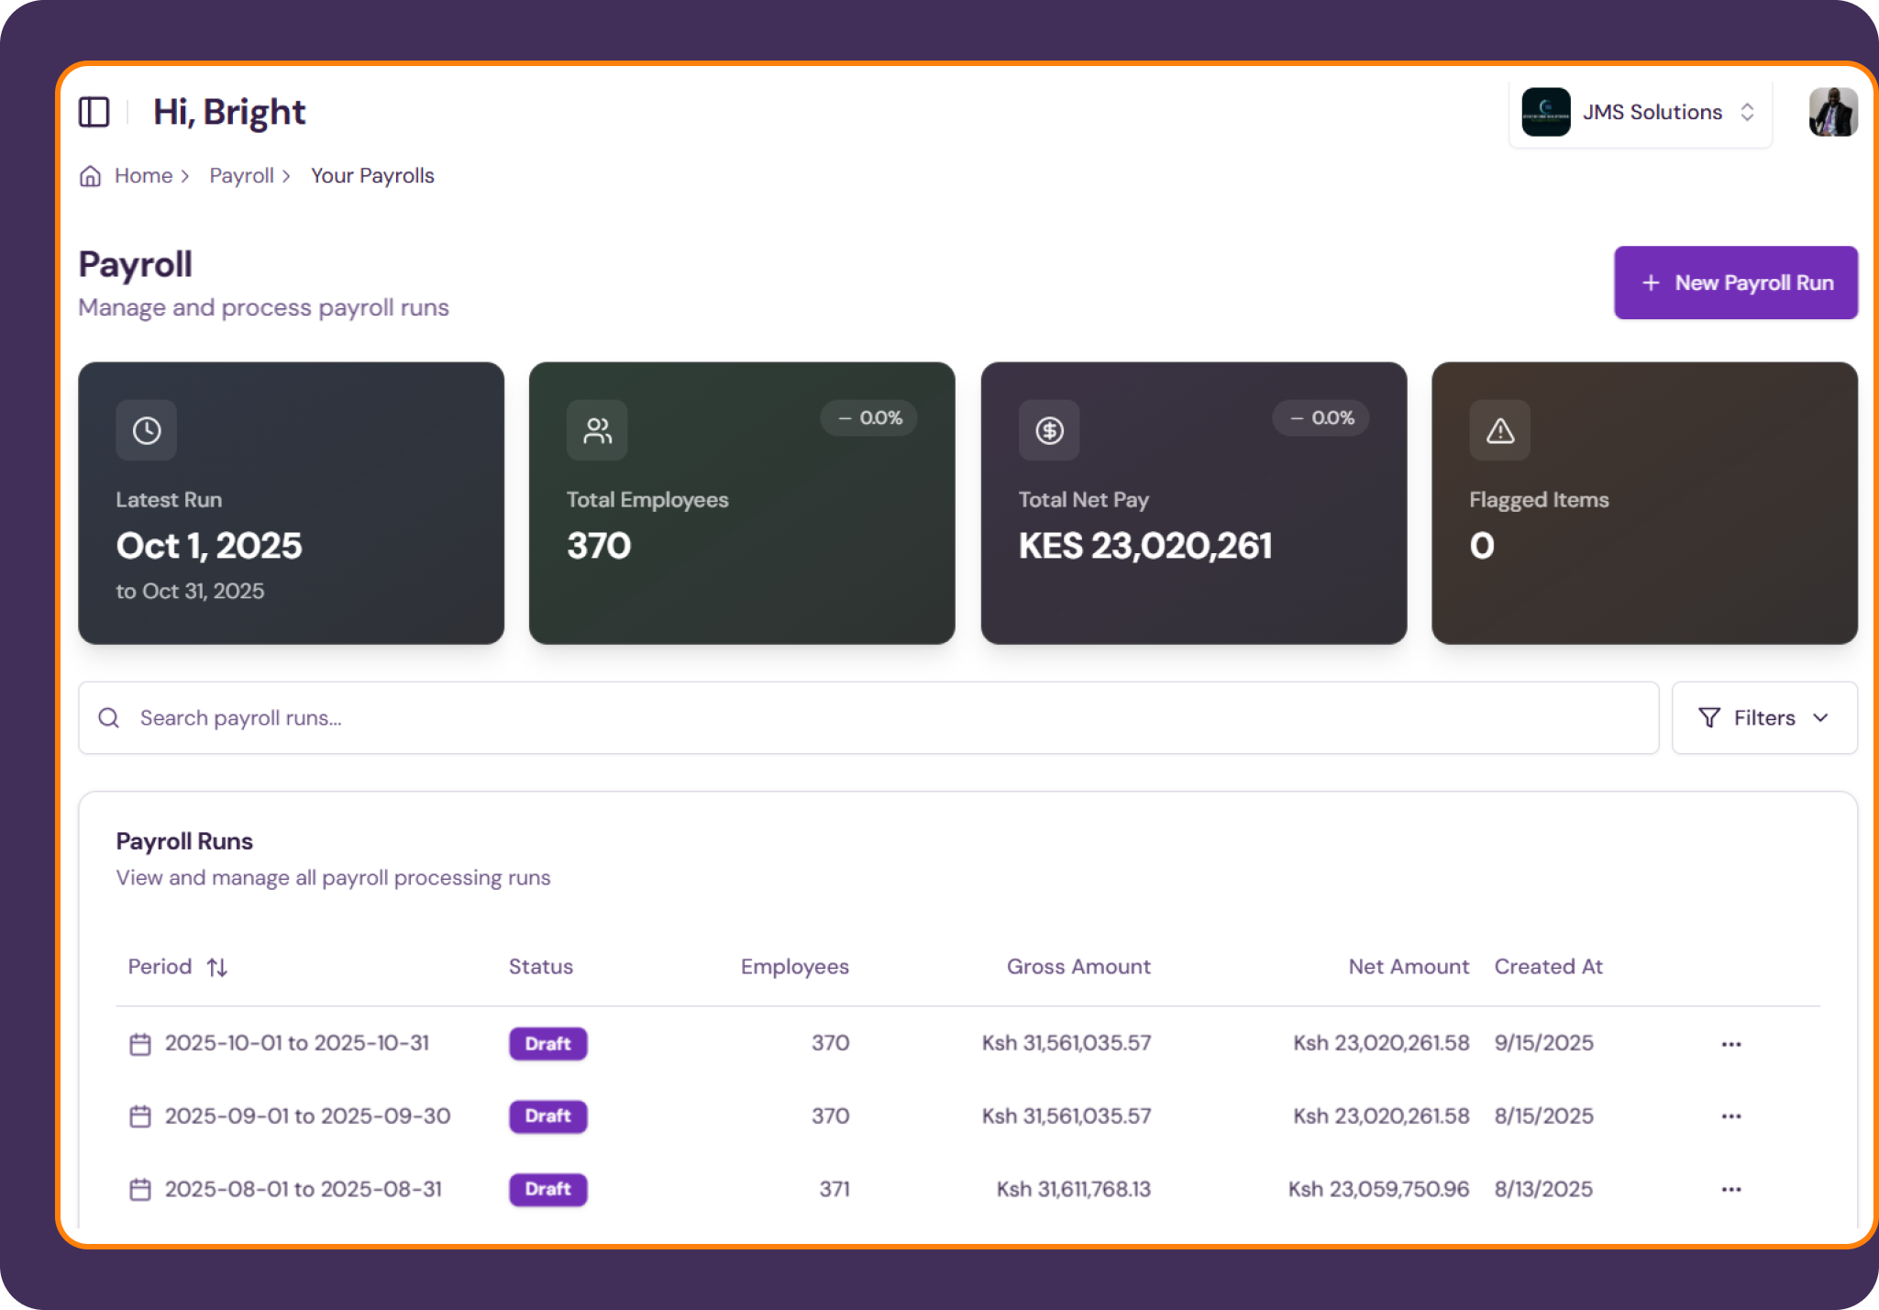This screenshot has height=1310, width=1879.
Task: Open the JMS Solutions company switcher
Action: click(1640, 112)
